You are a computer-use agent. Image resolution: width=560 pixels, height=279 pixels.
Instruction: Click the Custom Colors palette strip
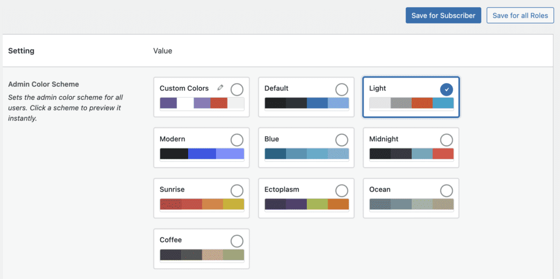pos(202,103)
